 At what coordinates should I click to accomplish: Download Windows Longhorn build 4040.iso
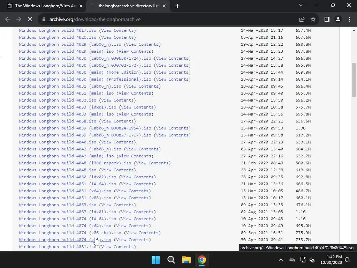(58, 142)
